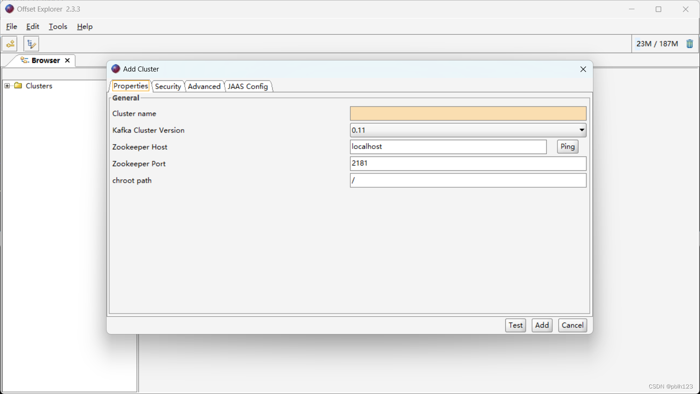Screen dimensions: 700x394
Task: Open the Edit menu
Action: (x=33, y=26)
